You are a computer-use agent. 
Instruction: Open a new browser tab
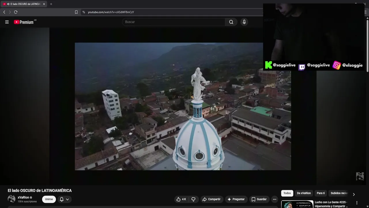coord(51,4)
